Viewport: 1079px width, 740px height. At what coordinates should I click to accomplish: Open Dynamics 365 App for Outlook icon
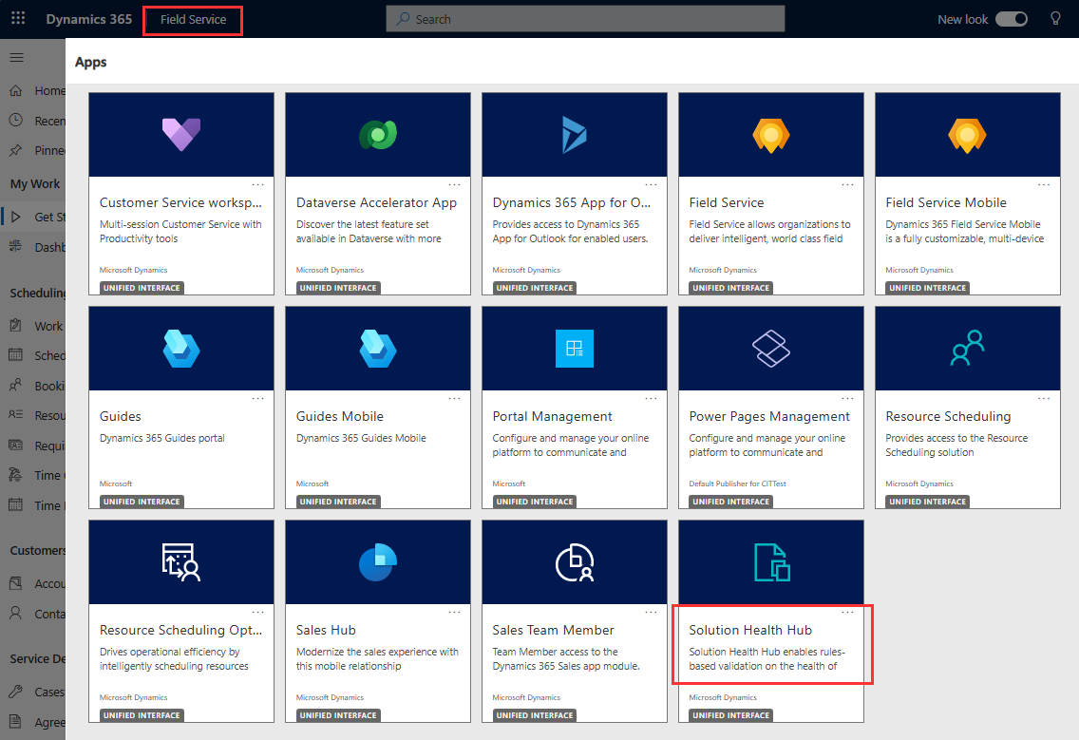574,135
